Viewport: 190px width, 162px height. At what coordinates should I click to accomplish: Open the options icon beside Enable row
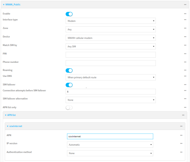[185, 14]
